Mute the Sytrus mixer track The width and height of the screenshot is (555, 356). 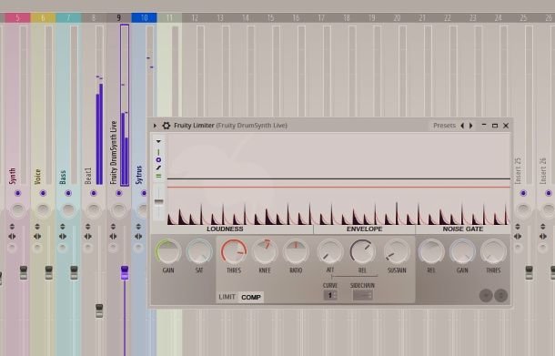point(144,193)
